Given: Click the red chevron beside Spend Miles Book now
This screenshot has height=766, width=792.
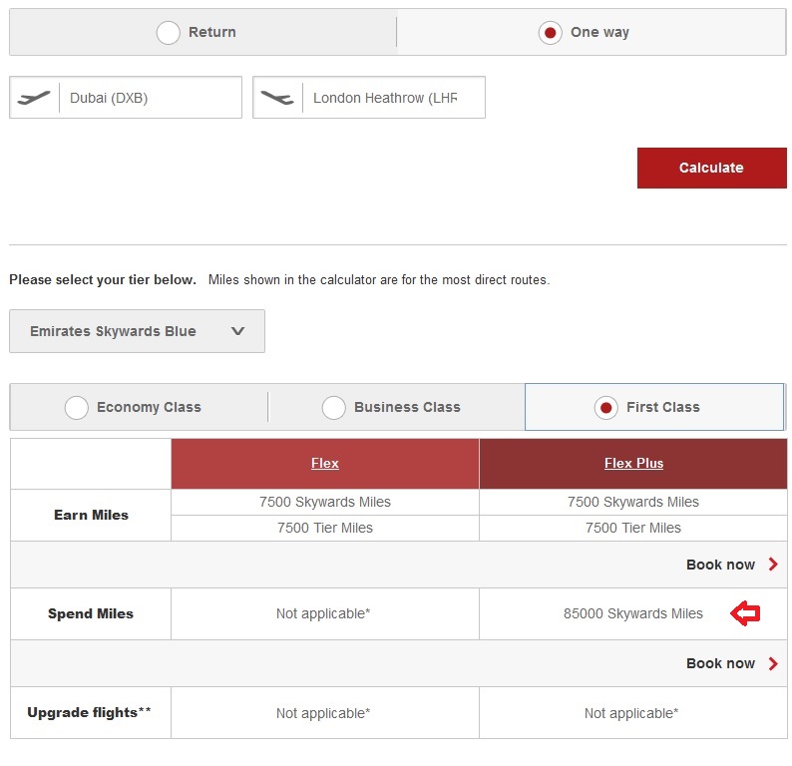Looking at the screenshot, I should pos(773,663).
